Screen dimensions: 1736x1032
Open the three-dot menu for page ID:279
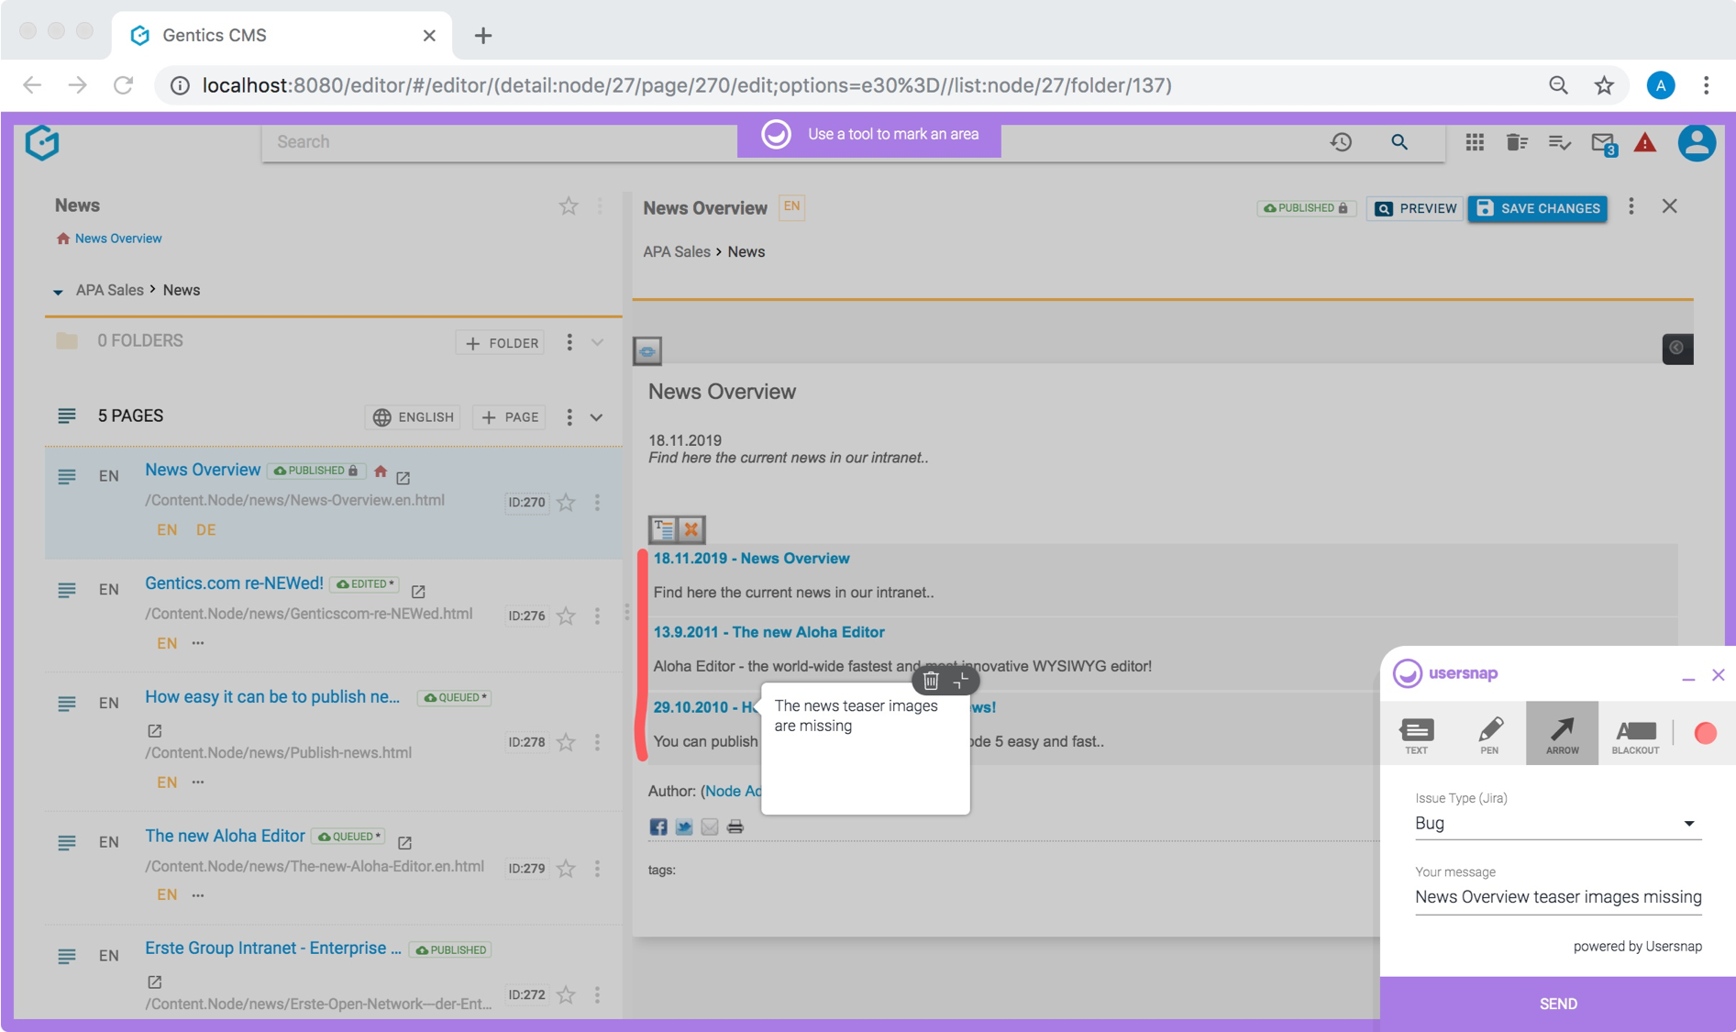(597, 869)
